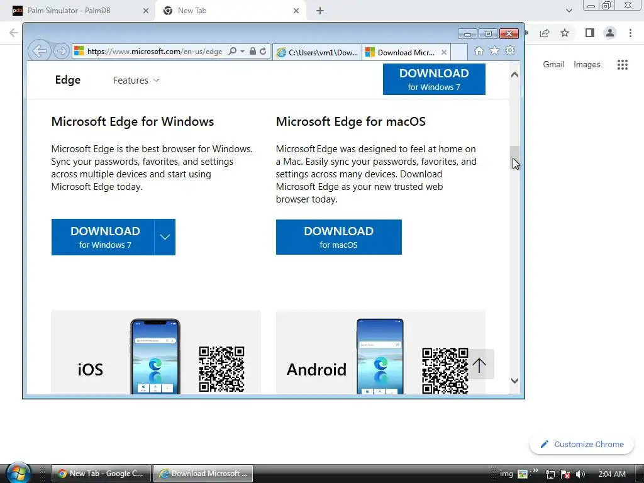Toggle Chrome's side panel icon
The image size is (644, 483).
click(x=590, y=33)
